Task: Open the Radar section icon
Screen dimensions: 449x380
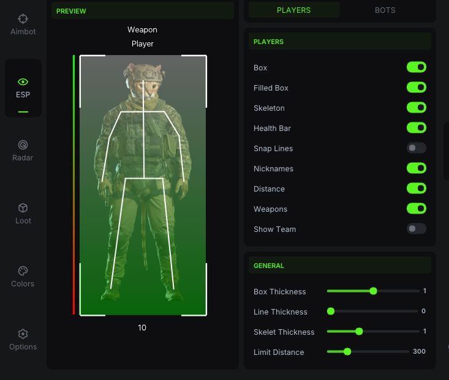Action: pyautogui.click(x=23, y=145)
